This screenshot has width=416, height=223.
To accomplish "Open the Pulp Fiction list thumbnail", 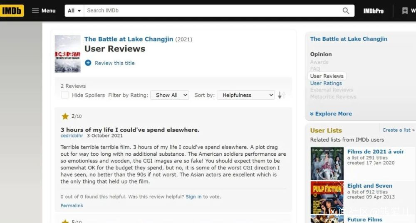I will click(x=327, y=197).
